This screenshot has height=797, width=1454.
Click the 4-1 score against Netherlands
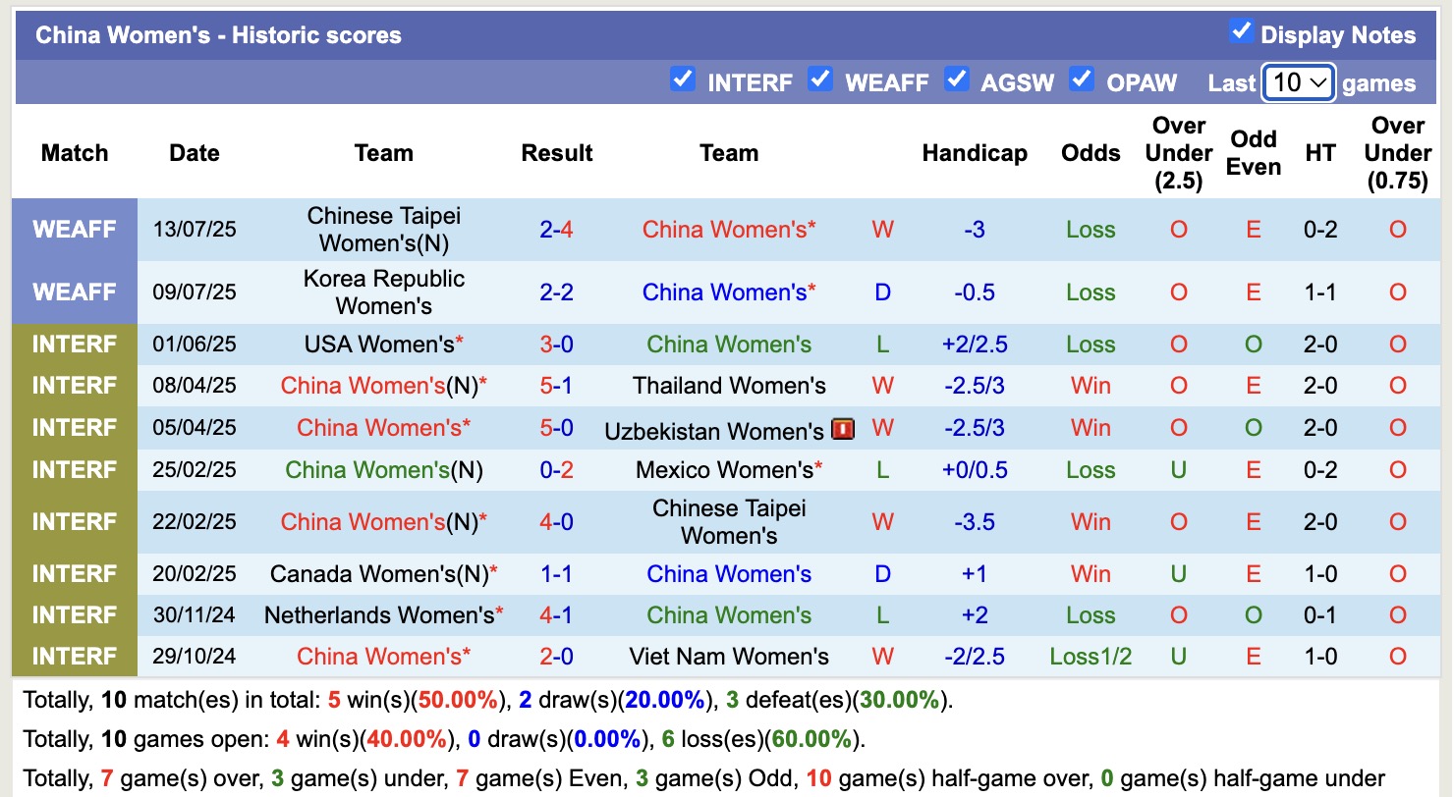[556, 615]
